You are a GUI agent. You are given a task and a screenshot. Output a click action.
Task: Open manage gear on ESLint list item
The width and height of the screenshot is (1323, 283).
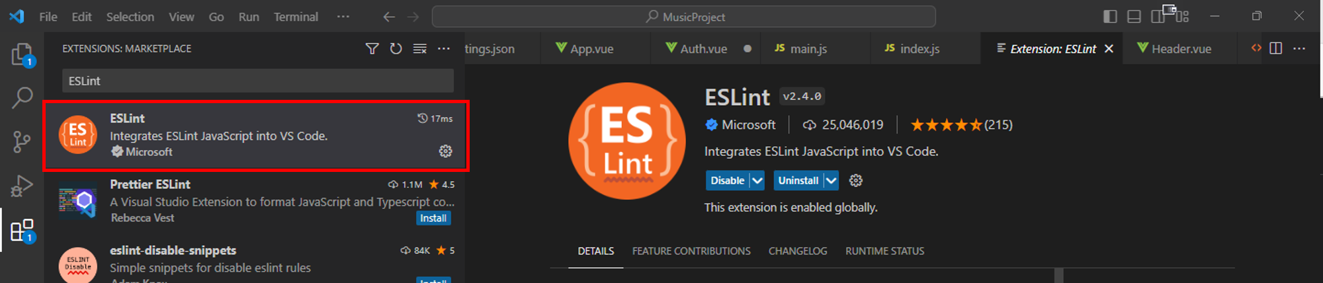pyautogui.click(x=445, y=151)
